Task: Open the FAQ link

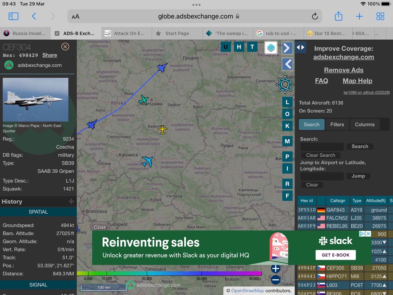Action: pos(321,81)
